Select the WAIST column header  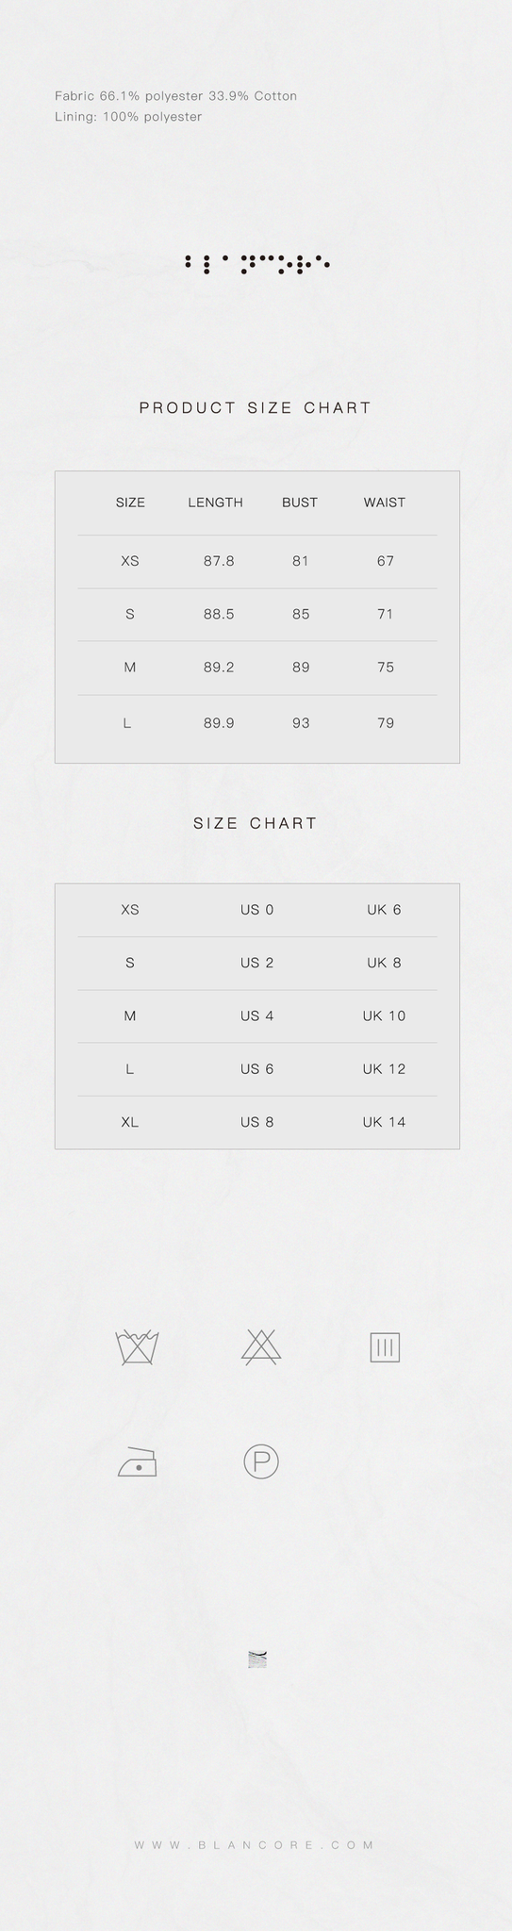[385, 503]
